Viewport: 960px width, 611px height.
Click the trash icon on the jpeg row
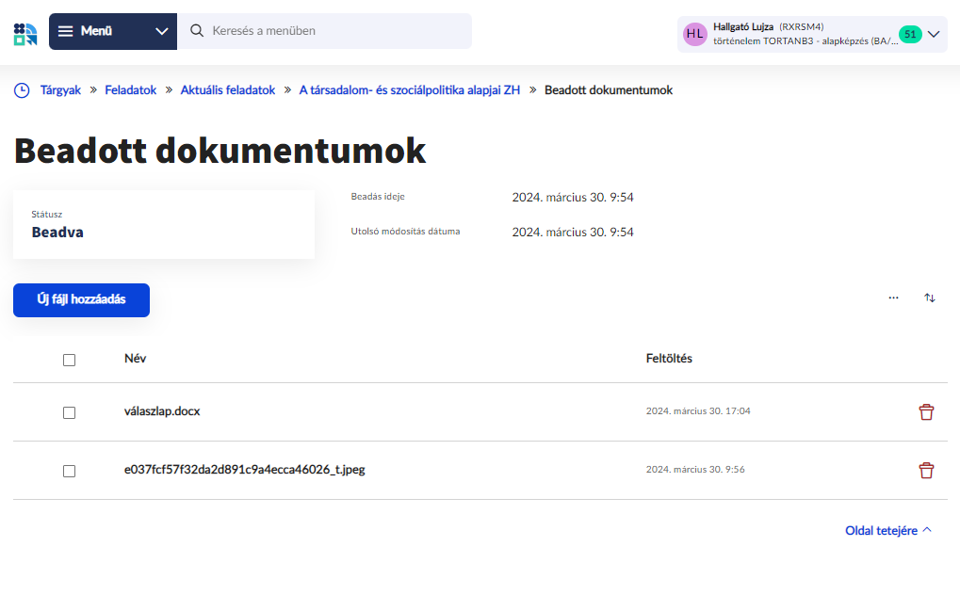click(926, 470)
